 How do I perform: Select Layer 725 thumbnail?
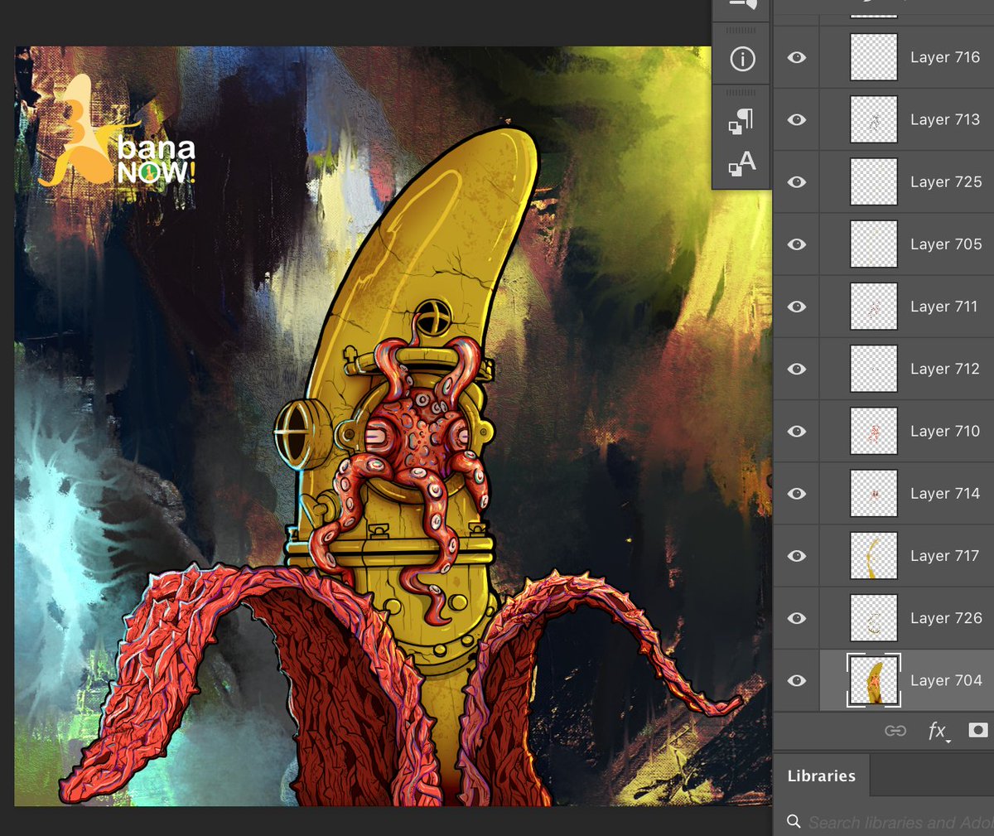coord(874,181)
